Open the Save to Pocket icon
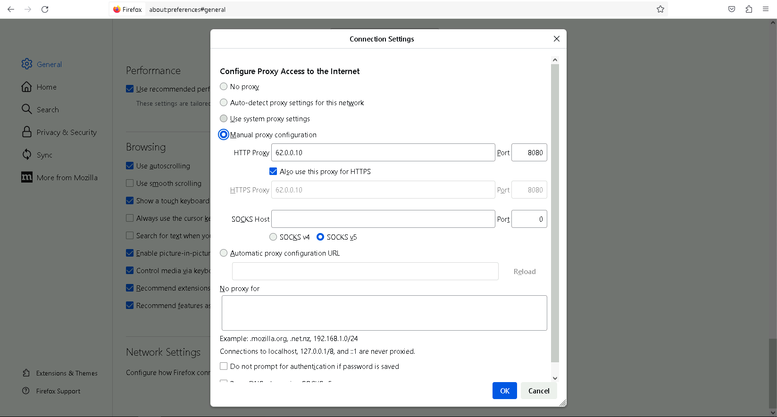The height and width of the screenshot is (417, 777). point(732,9)
